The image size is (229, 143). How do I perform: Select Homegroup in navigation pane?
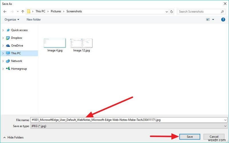point(19,69)
